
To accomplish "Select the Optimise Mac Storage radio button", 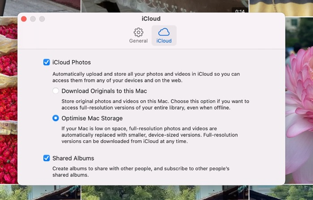I will coord(55,118).
